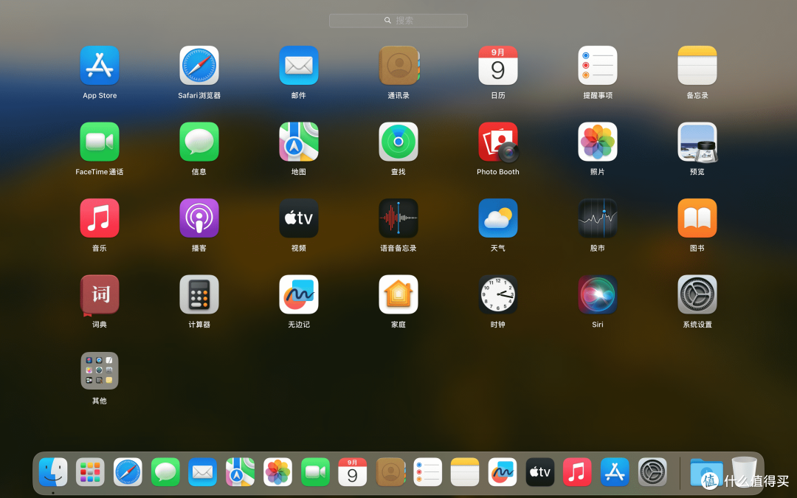
Task: Activate Siri from Launchpad
Action: click(x=598, y=294)
